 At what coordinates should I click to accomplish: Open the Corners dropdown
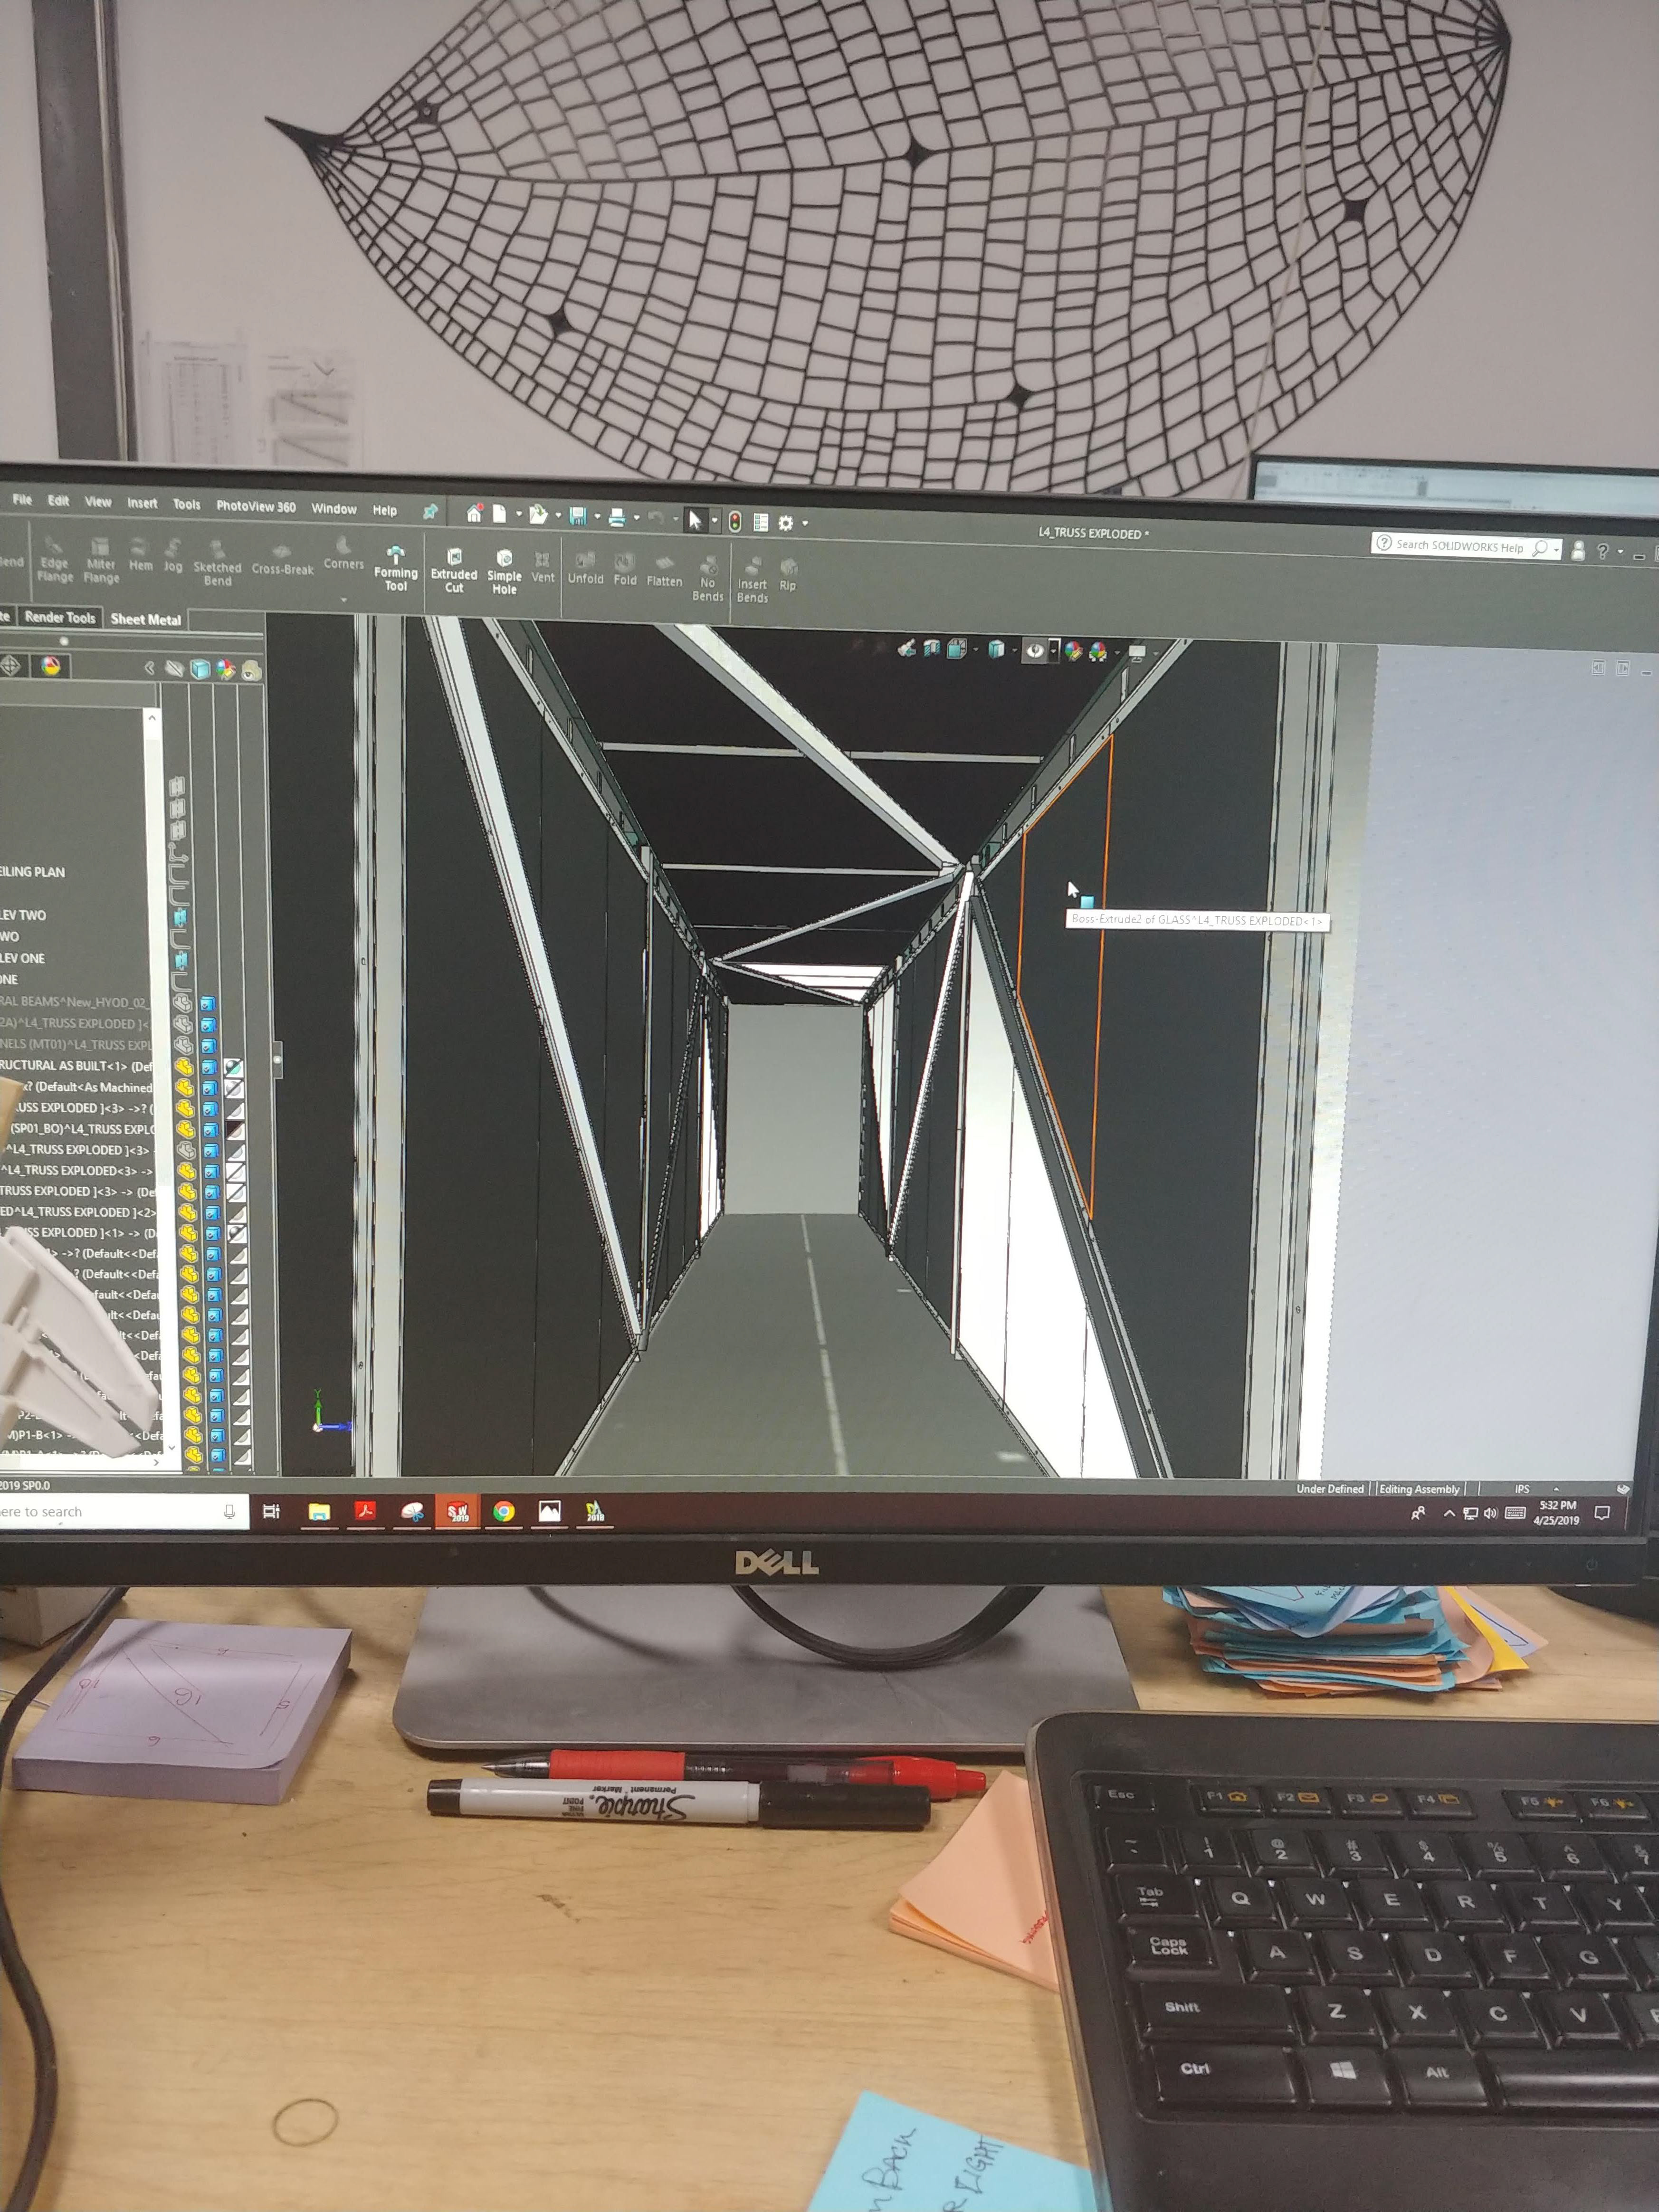coord(344,599)
